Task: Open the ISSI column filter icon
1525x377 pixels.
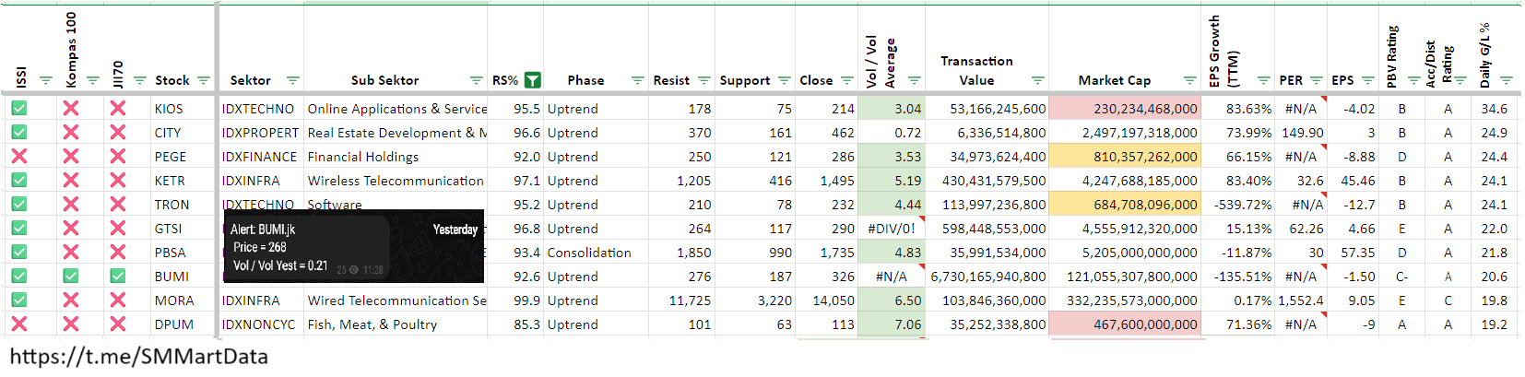Action: (46, 81)
